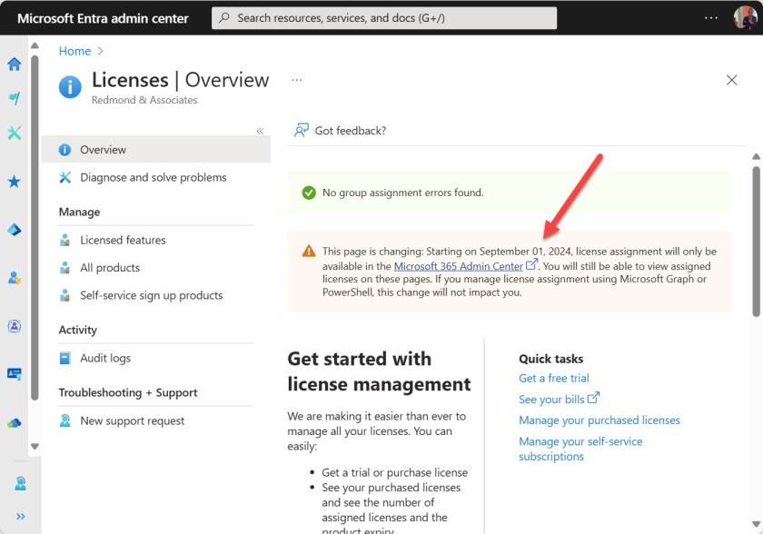The height and width of the screenshot is (534, 763).
Task: Open the cloud icon in left rail
Action: tap(15, 422)
